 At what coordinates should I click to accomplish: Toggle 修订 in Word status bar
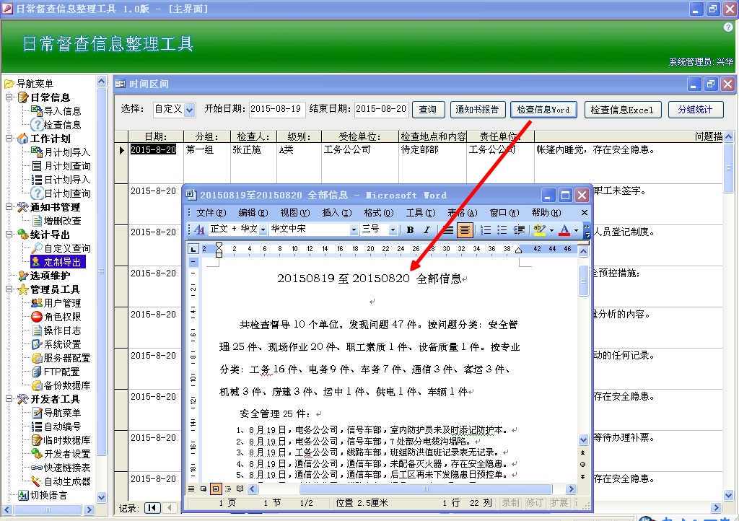pos(535,503)
